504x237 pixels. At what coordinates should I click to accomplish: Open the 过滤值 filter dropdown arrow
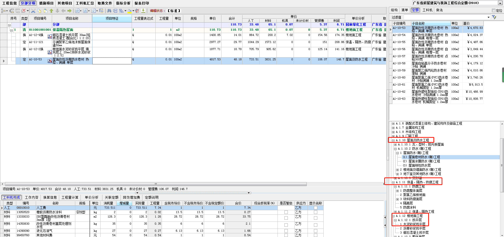[x=488, y=17]
